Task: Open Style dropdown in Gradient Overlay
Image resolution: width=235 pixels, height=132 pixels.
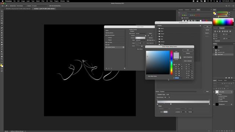Action: pyautogui.click(x=141, y=40)
